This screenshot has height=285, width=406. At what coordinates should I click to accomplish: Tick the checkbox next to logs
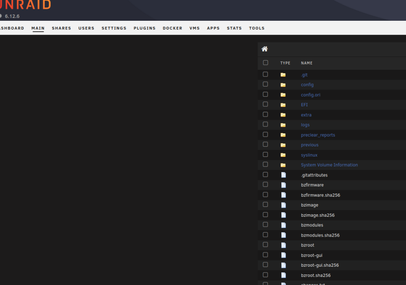[266, 124]
